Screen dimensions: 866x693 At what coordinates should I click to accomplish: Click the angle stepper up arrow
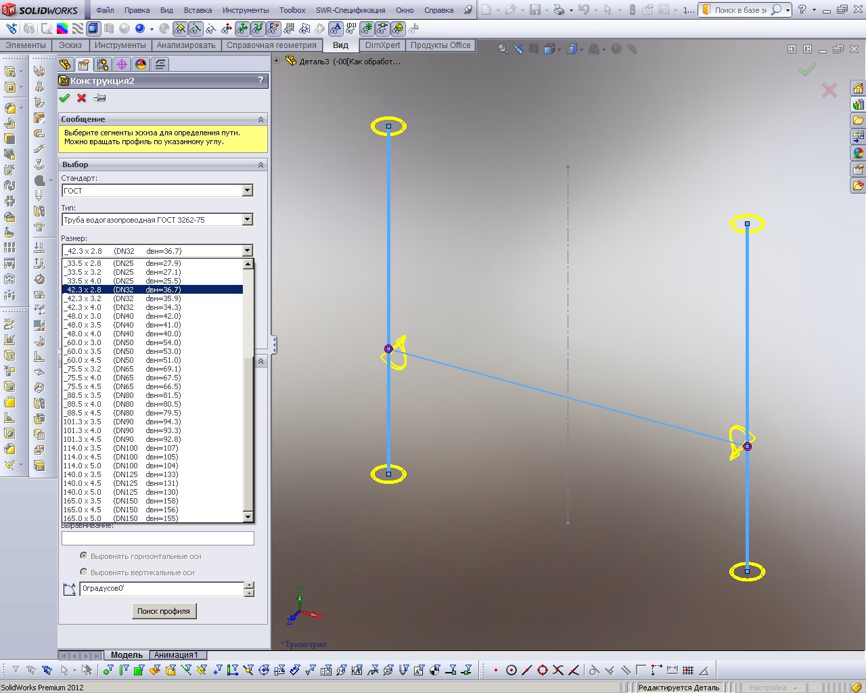[x=250, y=585]
